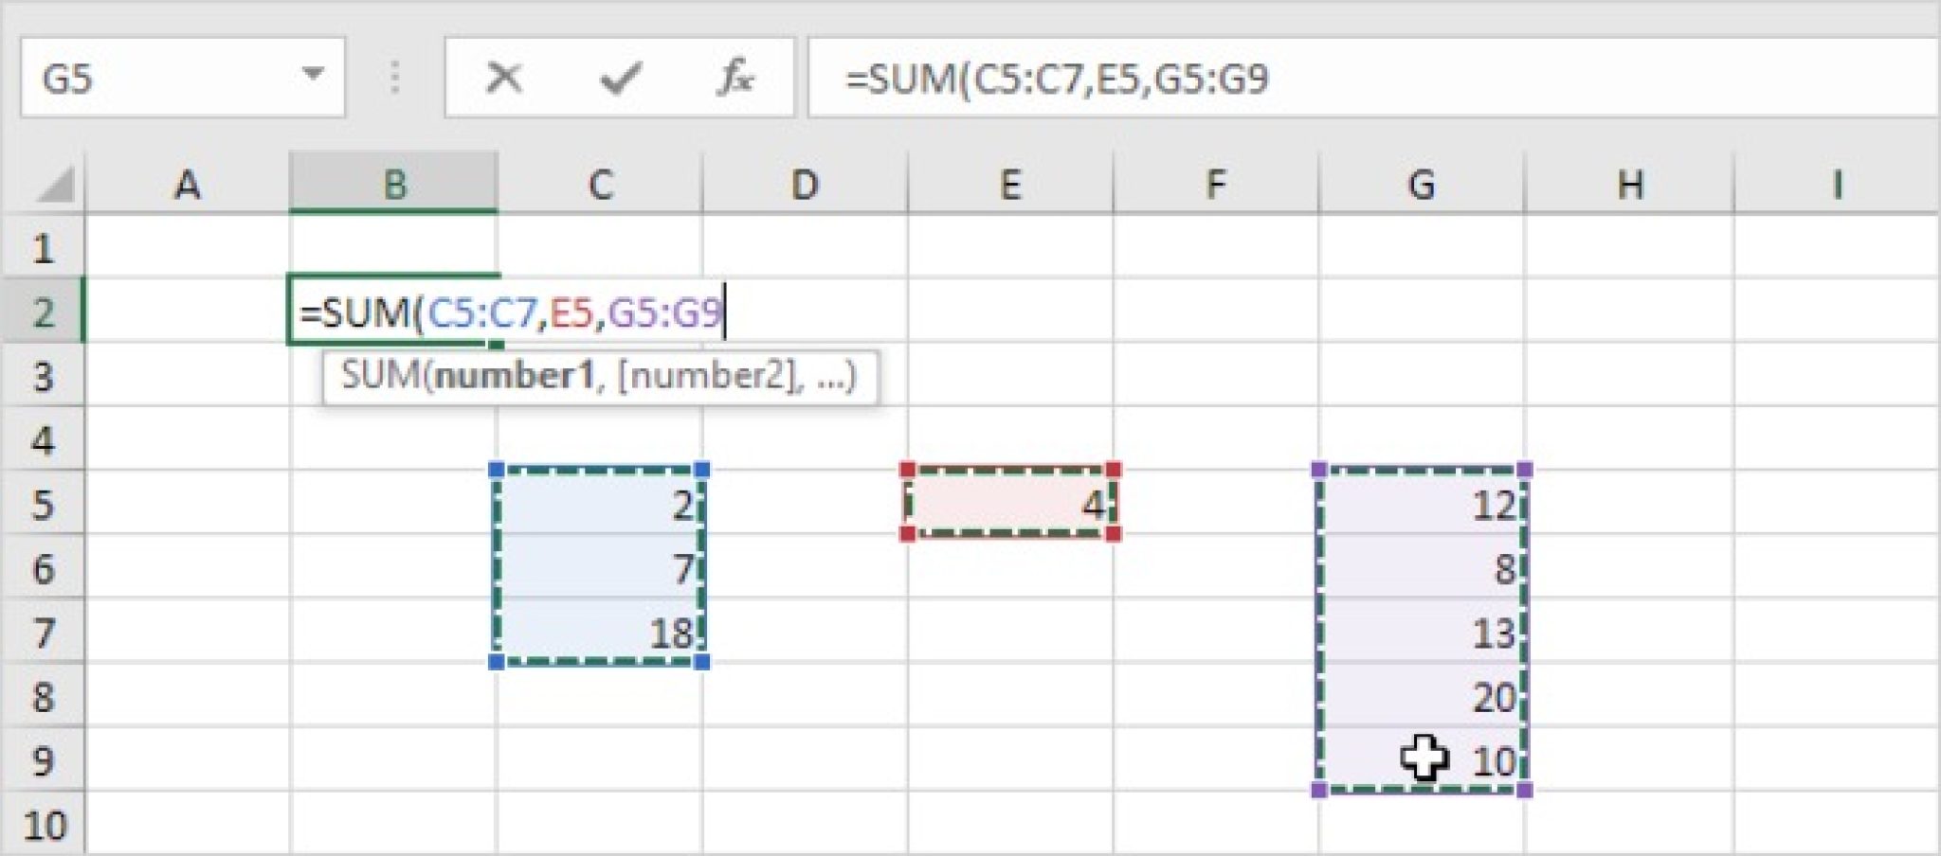Click the formula bar resize dots handle
1941x856 pixels.
395,78
